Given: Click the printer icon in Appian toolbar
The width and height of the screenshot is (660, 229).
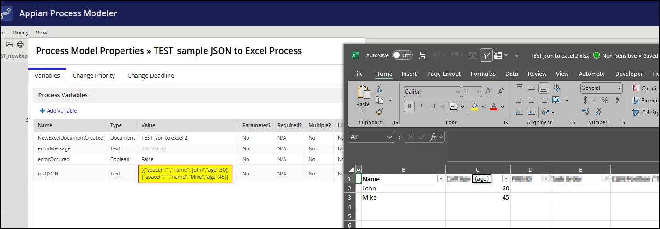Looking at the screenshot, I should tap(20, 45).
